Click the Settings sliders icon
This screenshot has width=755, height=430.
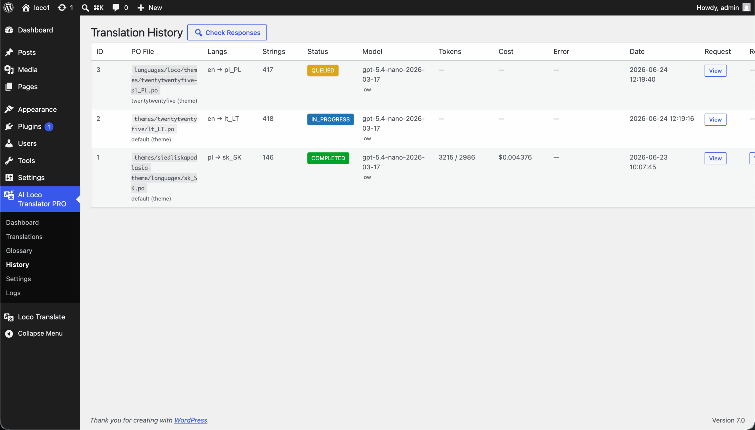tap(9, 178)
